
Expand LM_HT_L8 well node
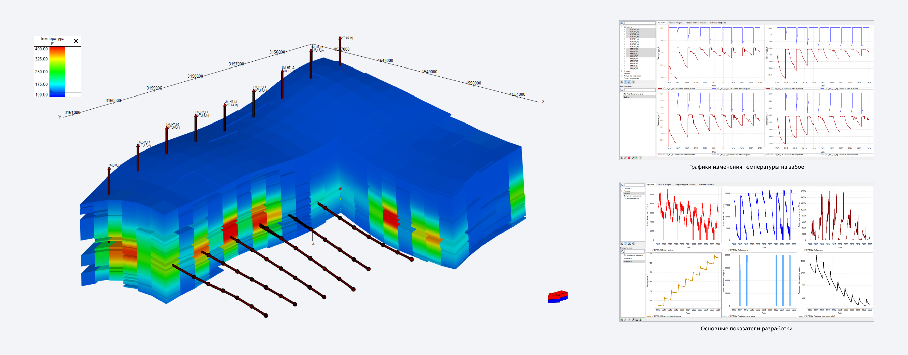[x=625, y=69]
